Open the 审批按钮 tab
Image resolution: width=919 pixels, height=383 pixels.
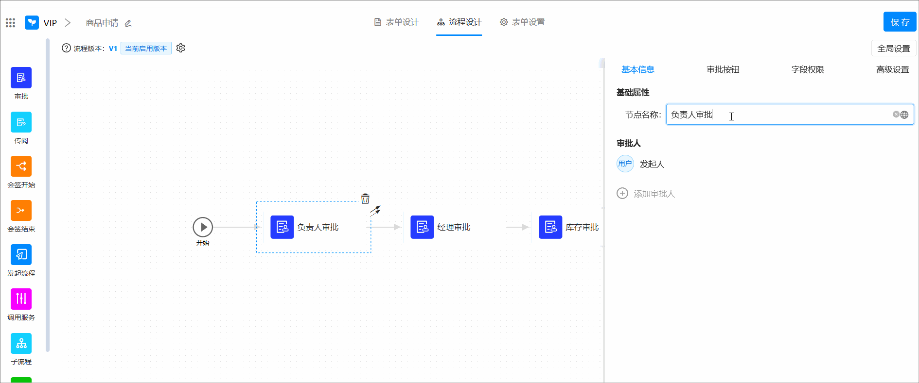(x=723, y=69)
